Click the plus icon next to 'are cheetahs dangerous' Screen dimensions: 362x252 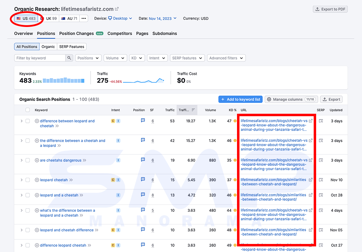coord(37,160)
